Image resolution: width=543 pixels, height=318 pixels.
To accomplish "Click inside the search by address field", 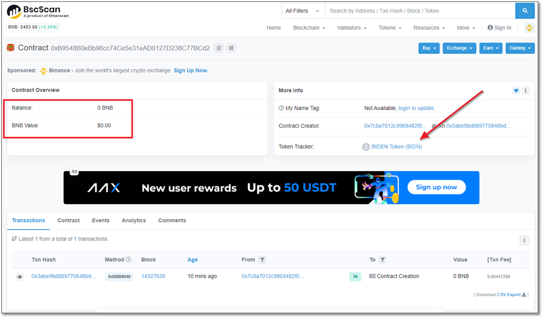I will pyautogui.click(x=420, y=11).
